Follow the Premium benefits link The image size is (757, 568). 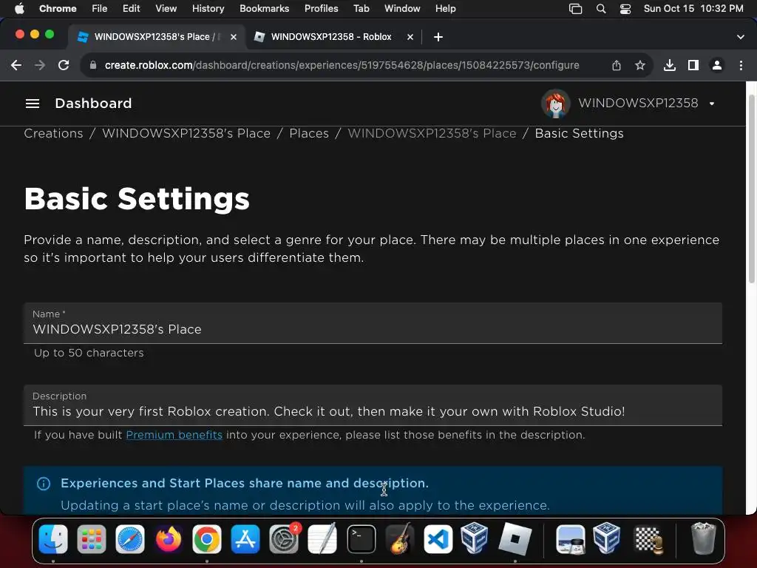click(174, 435)
